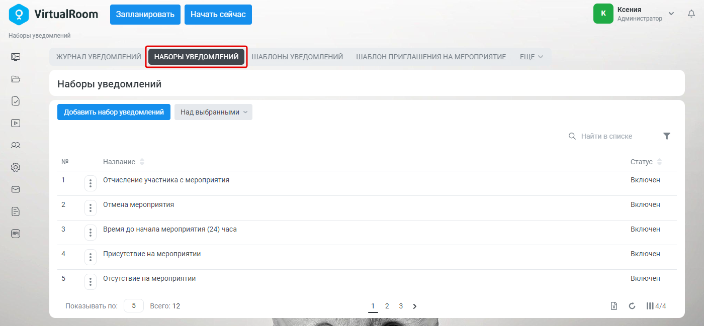Viewport: 704px width, 326px height.
Task: Switch to Журнал уведомлений tab
Action: (x=99, y=57)
